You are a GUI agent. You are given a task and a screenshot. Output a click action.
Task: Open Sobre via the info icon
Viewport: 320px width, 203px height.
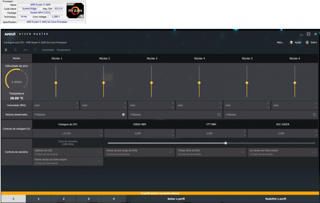point(307,42)
